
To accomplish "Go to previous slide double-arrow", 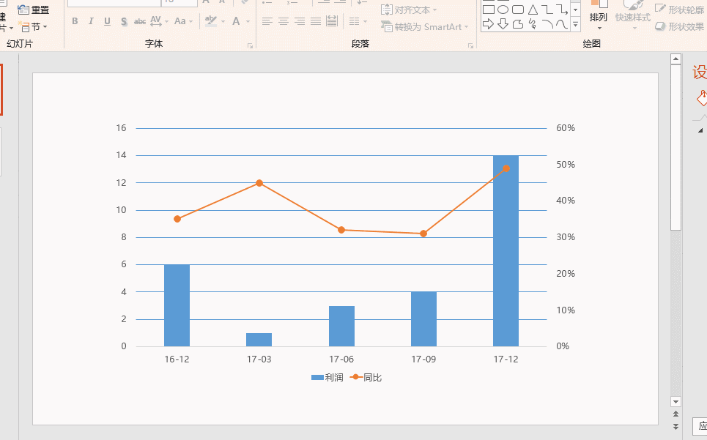I will (675, 414).
